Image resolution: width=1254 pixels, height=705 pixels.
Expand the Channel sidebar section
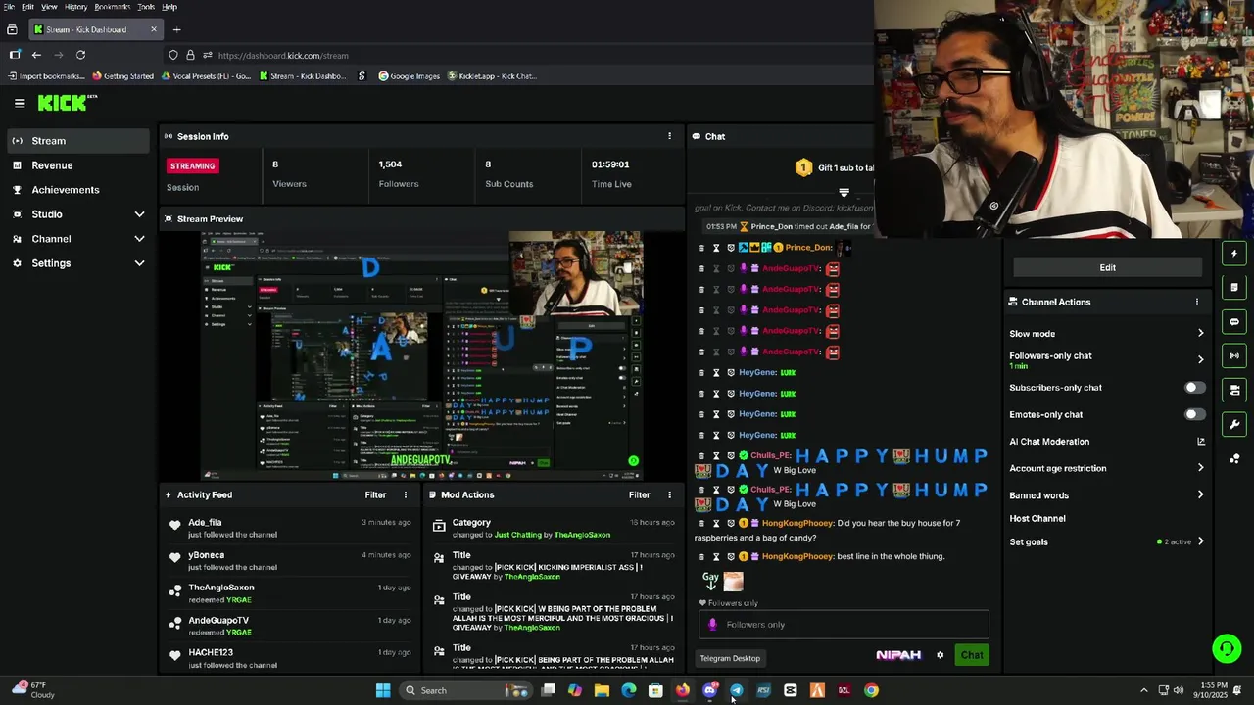(x=139, y=239)
